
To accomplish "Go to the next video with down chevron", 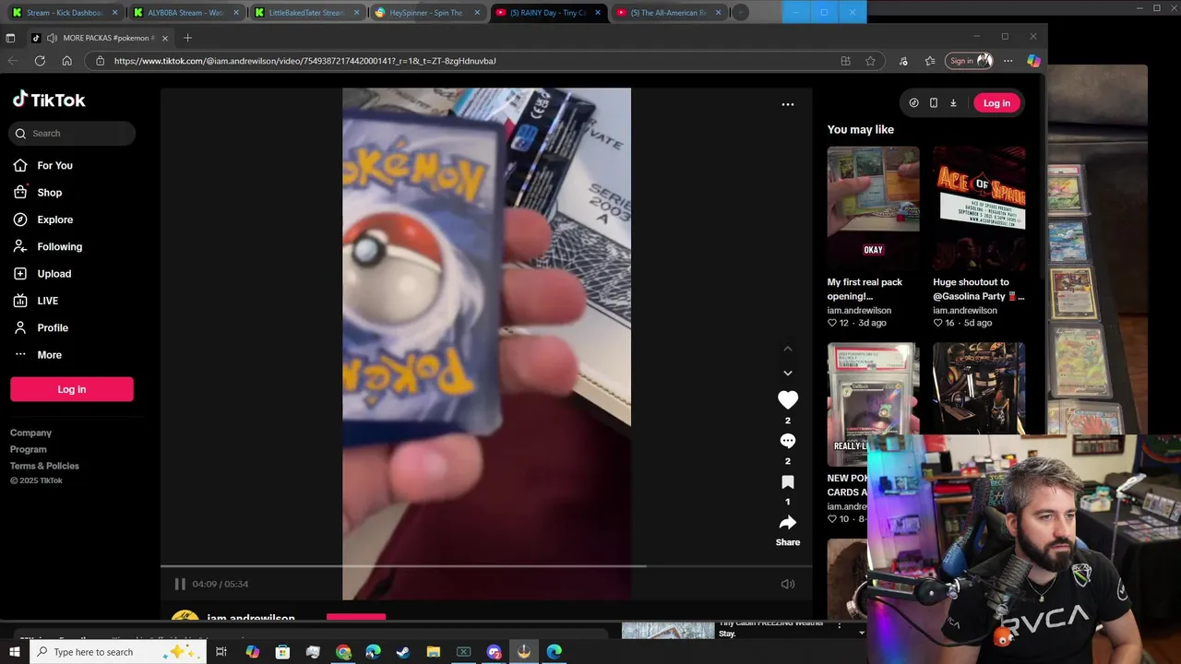I will 788,373.
